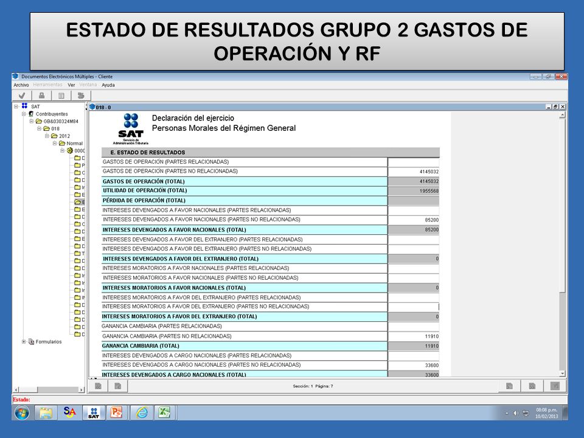Viewport: 584px width, 438px height.
Task: Open the Ventana menu
Action: point(88,85)
